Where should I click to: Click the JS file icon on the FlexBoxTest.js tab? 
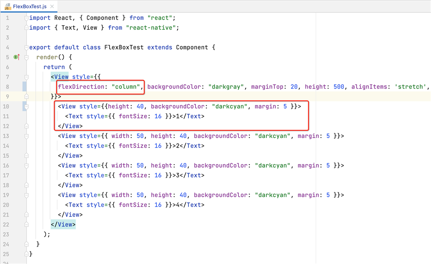point(7,7)
